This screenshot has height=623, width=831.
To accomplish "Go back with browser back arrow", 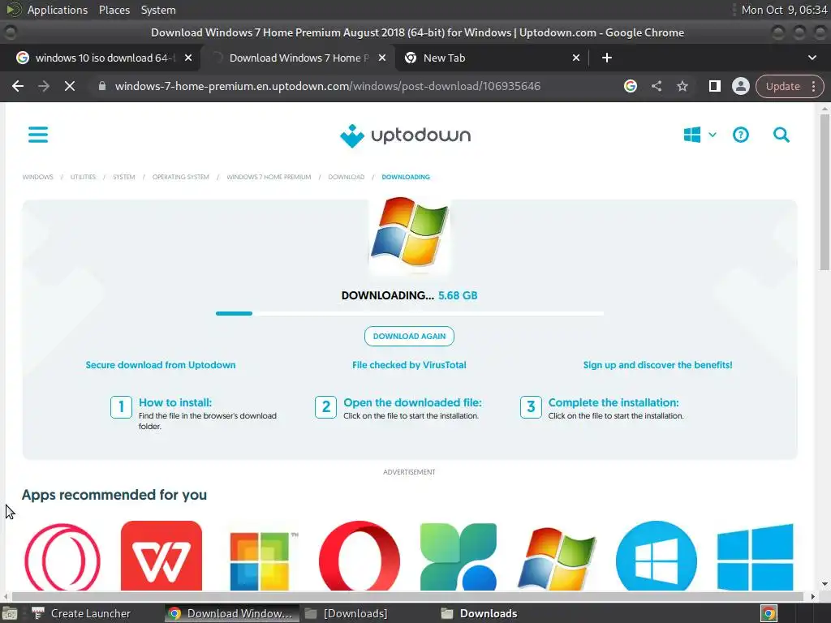I will (18, 86).
